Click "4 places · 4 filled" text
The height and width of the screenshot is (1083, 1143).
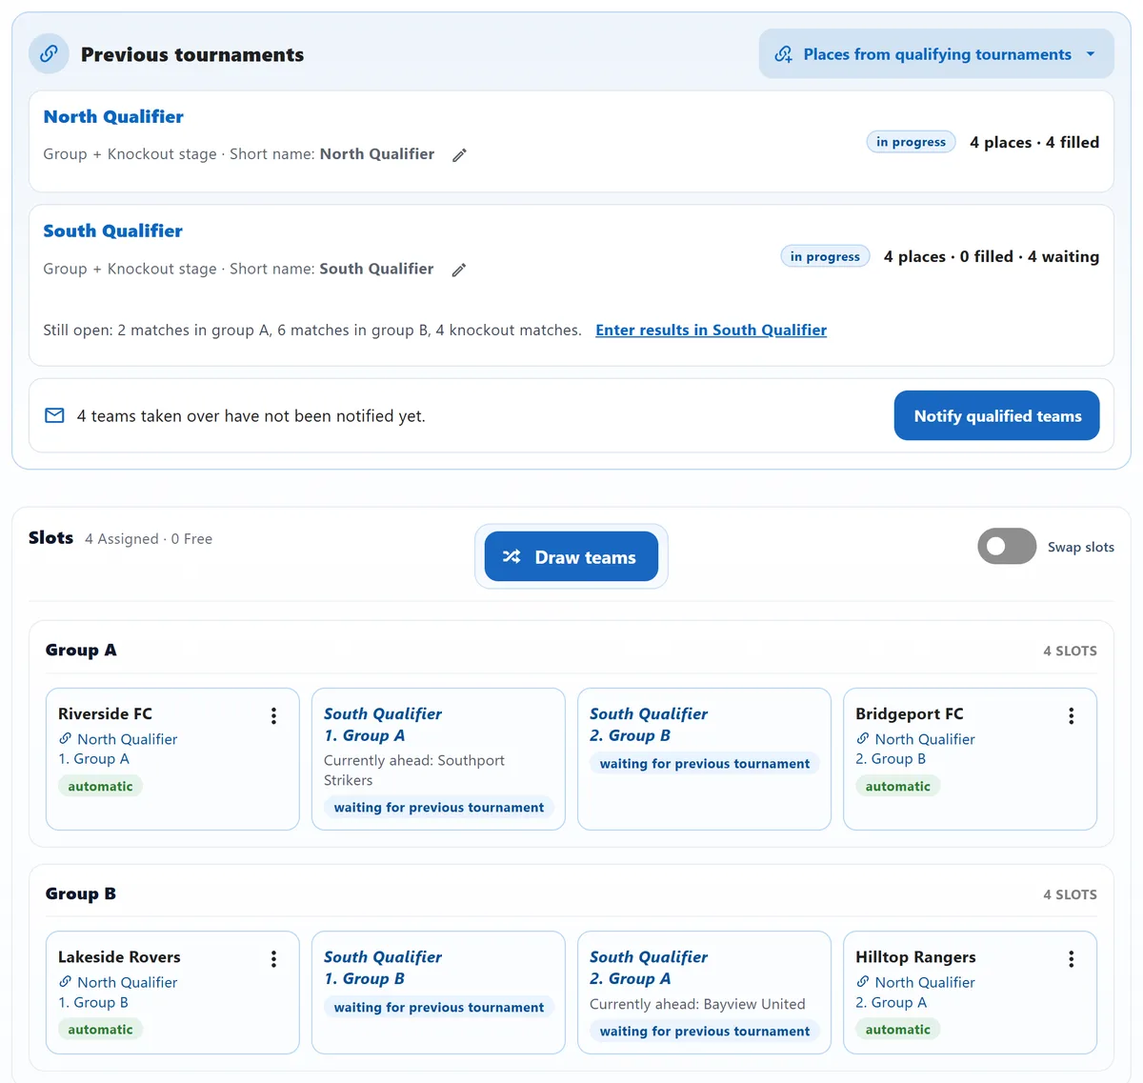tap(1034, 142)
